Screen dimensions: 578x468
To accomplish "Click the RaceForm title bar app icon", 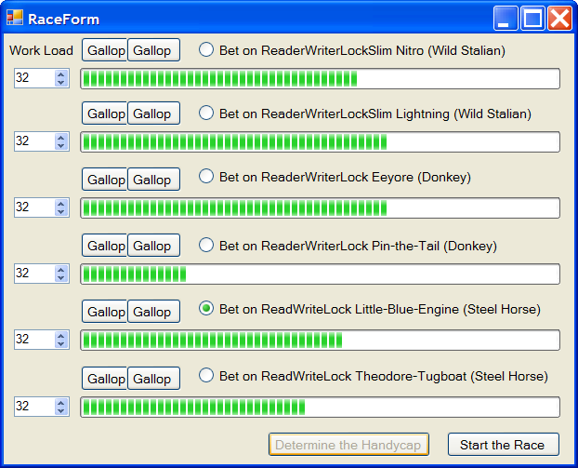I will pyautogui.click(x=15, y=18).
